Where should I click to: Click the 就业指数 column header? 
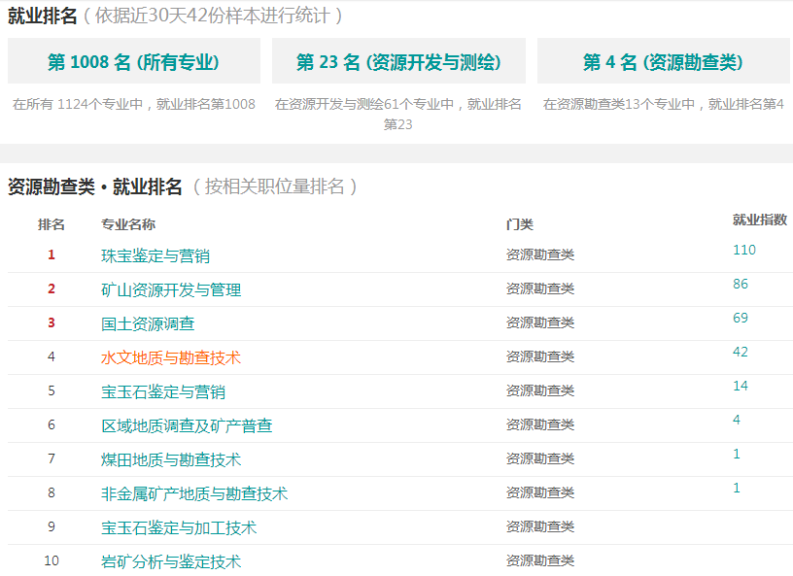[760, 220]
